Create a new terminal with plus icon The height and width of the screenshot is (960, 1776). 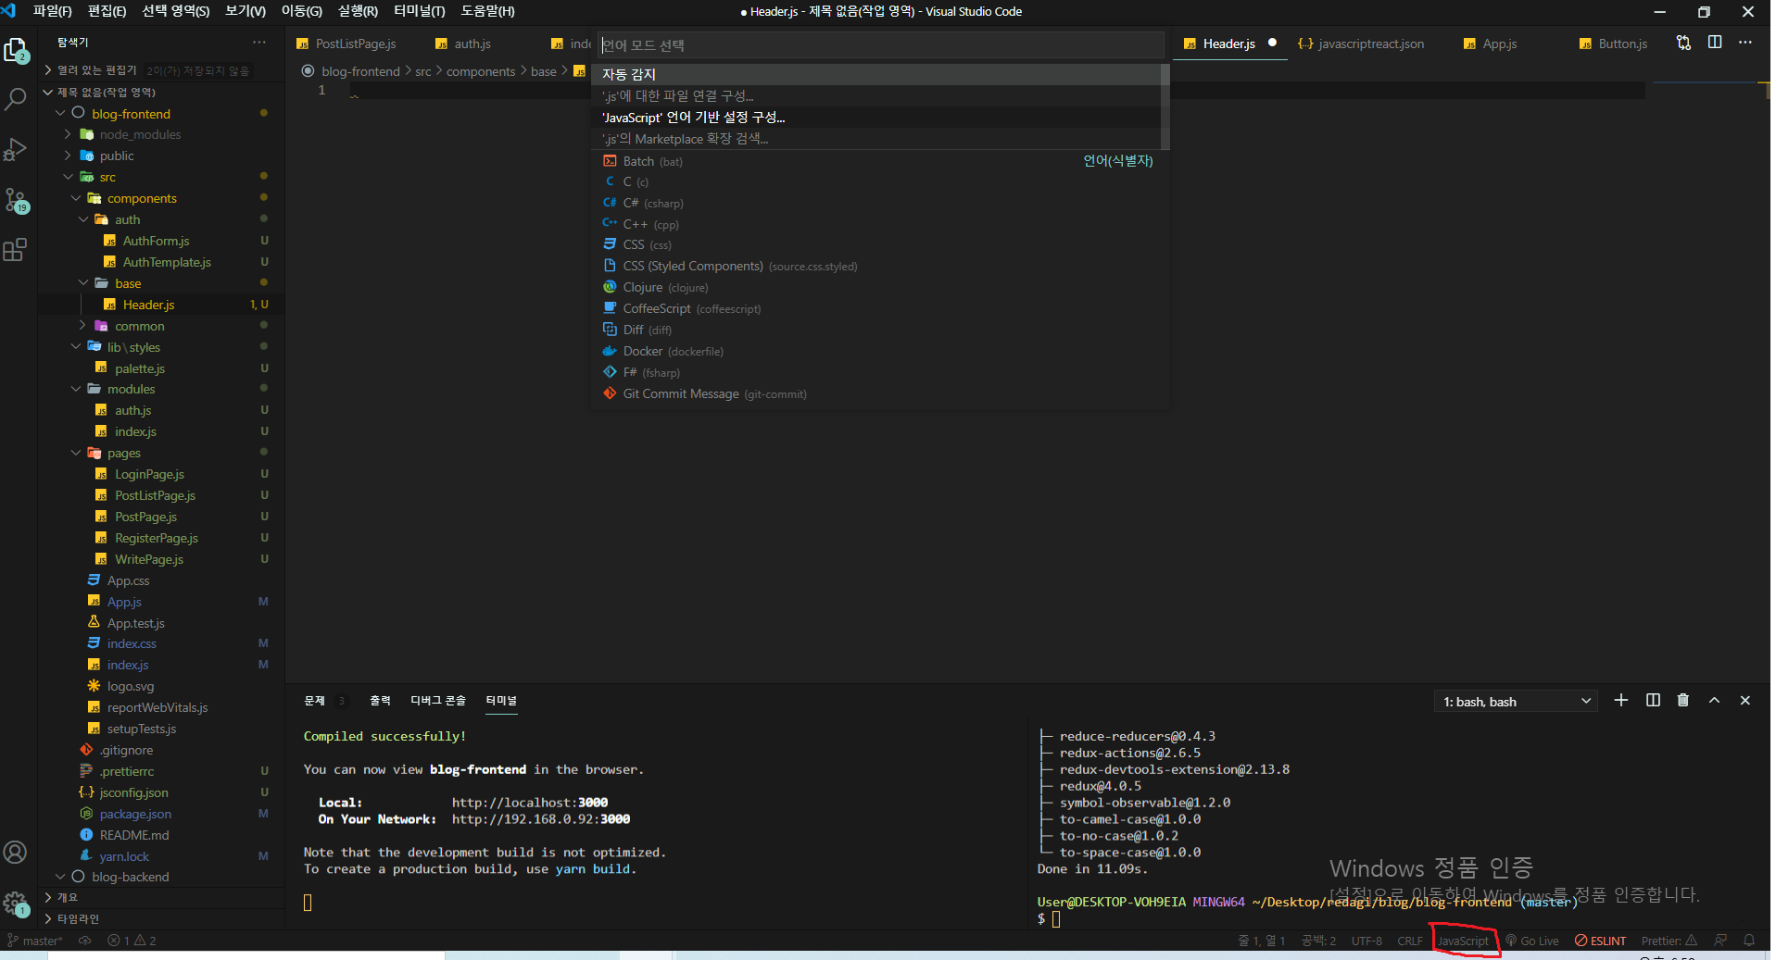tap(1621, 701)
